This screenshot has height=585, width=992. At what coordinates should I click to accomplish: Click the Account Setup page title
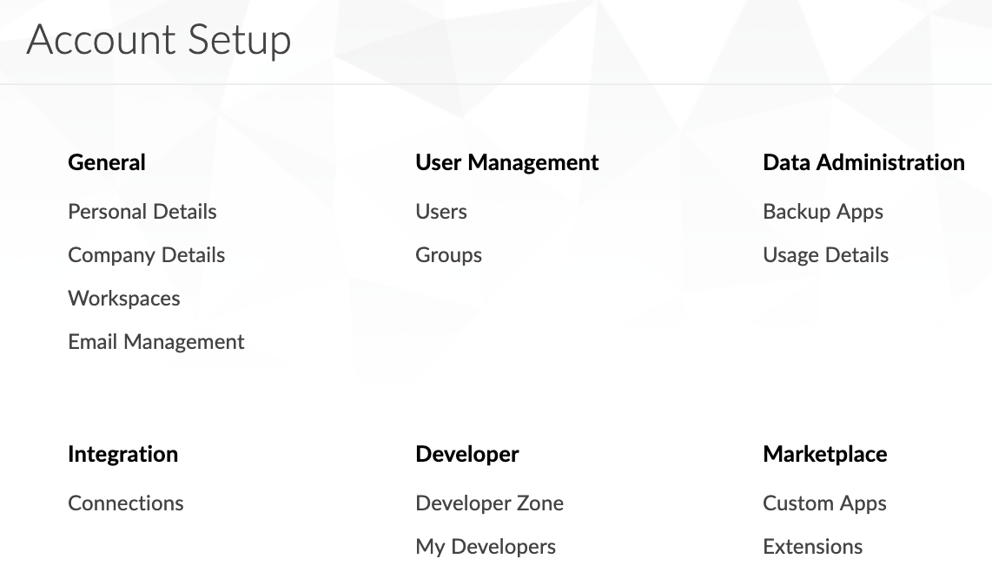pos(159,40)
